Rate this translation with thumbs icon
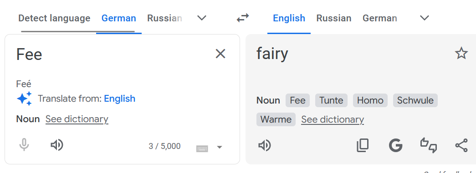The image size is (476, 173). [428, 145]
